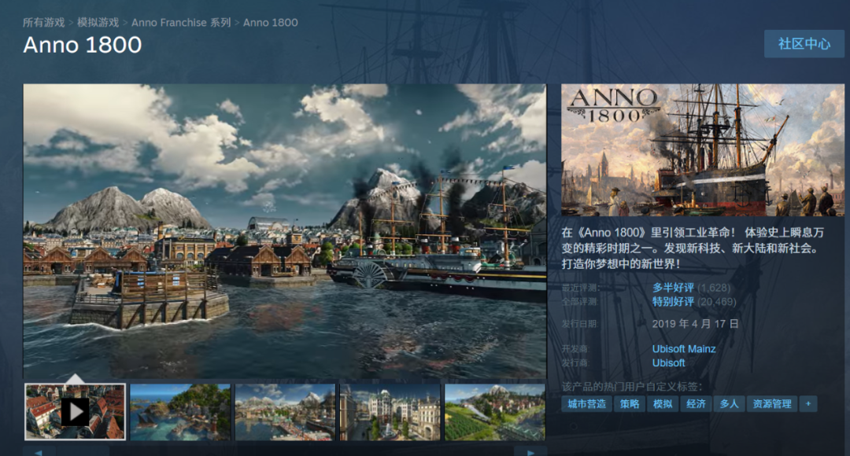Go to 所有游戏 breadcrumb
The image size is (850, 456).
point(44,23)
